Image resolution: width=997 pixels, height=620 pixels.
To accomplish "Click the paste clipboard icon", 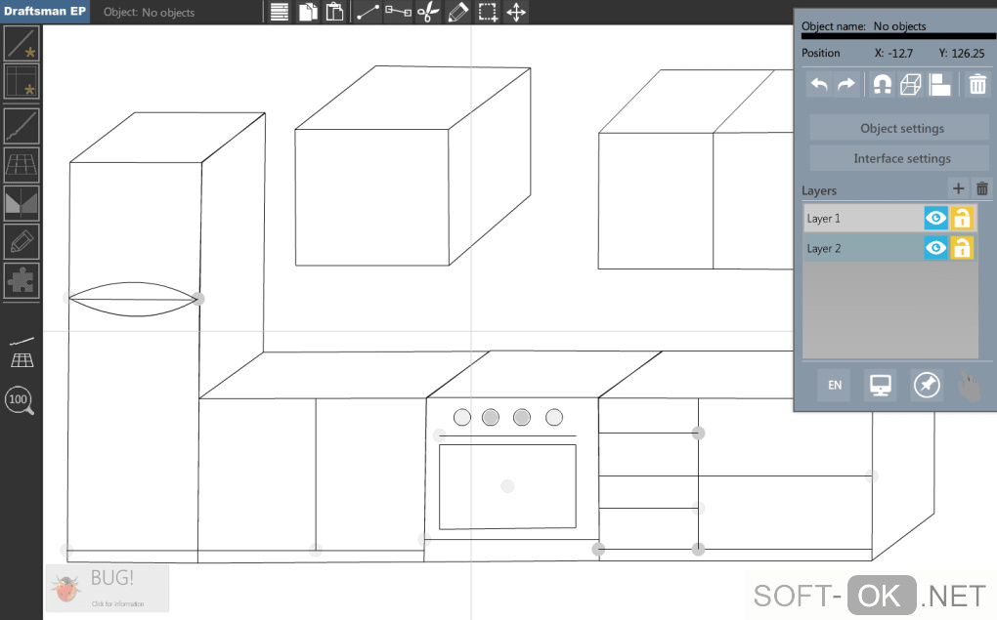I will point(335,12).
